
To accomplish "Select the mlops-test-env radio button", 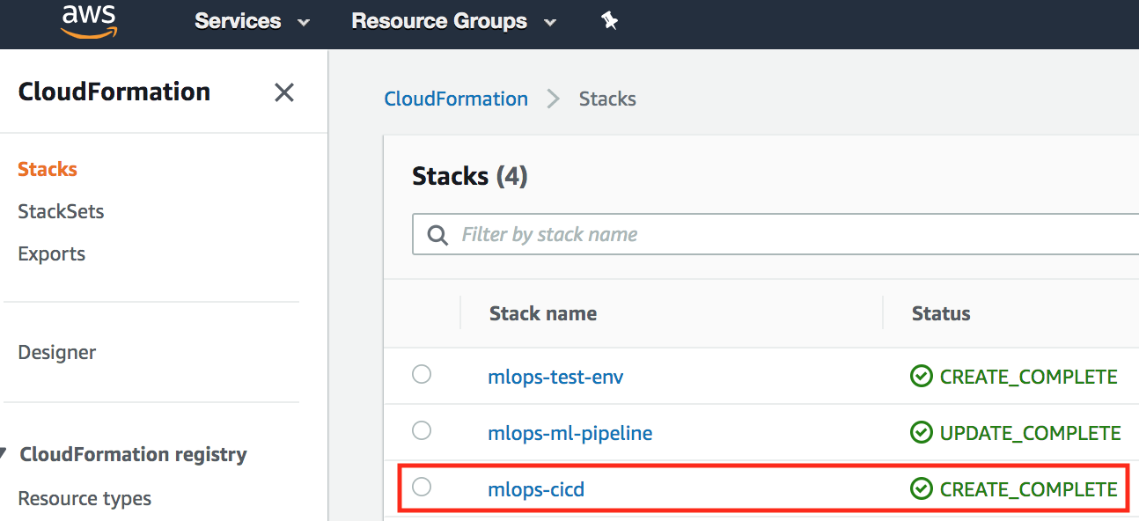I will point(422,374).
